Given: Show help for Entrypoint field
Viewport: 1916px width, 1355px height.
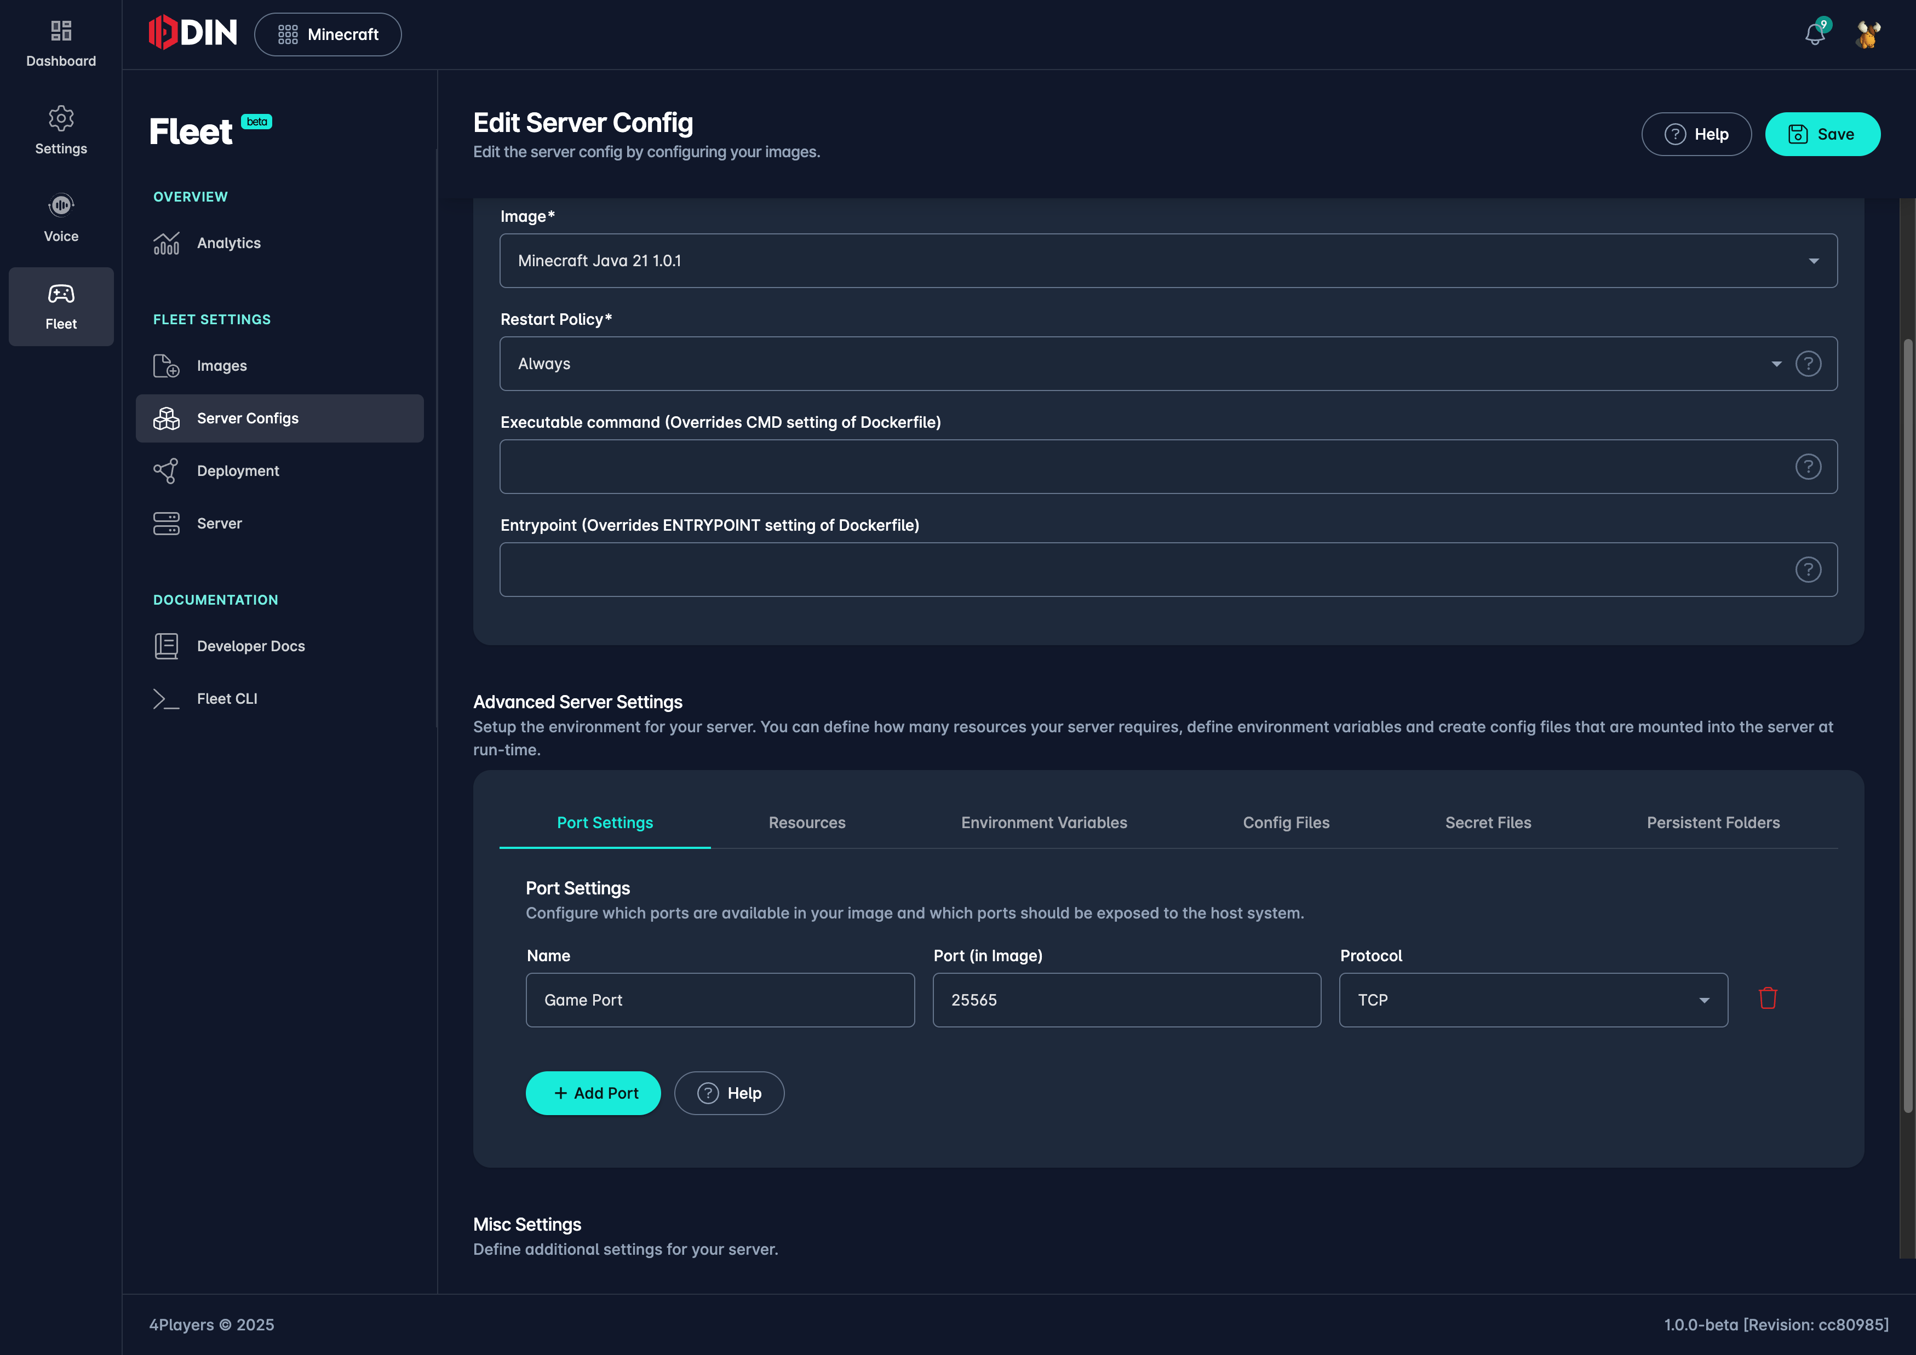Looking at the screenshot, I should point(1808,570).
